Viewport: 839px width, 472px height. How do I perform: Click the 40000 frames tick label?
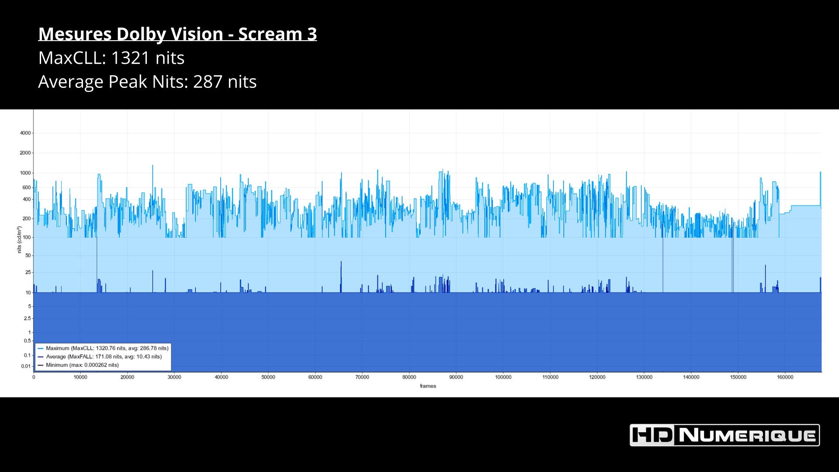click(221, 377)
